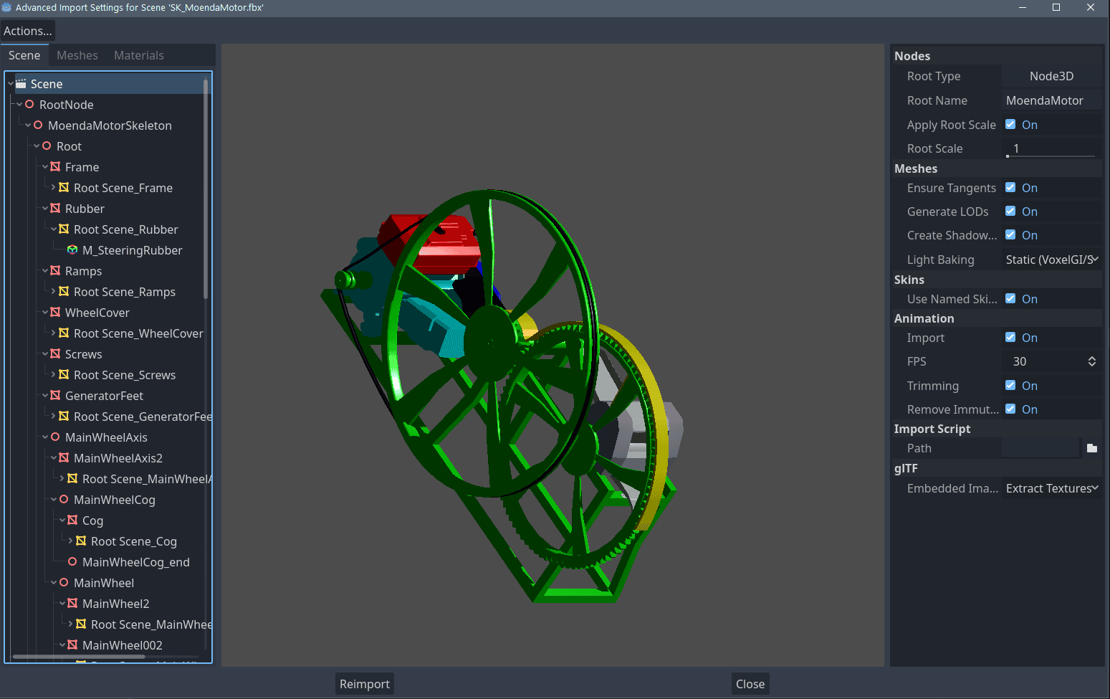Click the Scene clapperboard icon in tree
This screenshot has width=1110, height=699.
tap(21, 84)
